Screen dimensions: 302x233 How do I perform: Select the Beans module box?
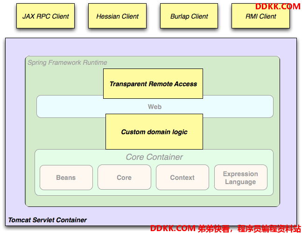[66, 178]
